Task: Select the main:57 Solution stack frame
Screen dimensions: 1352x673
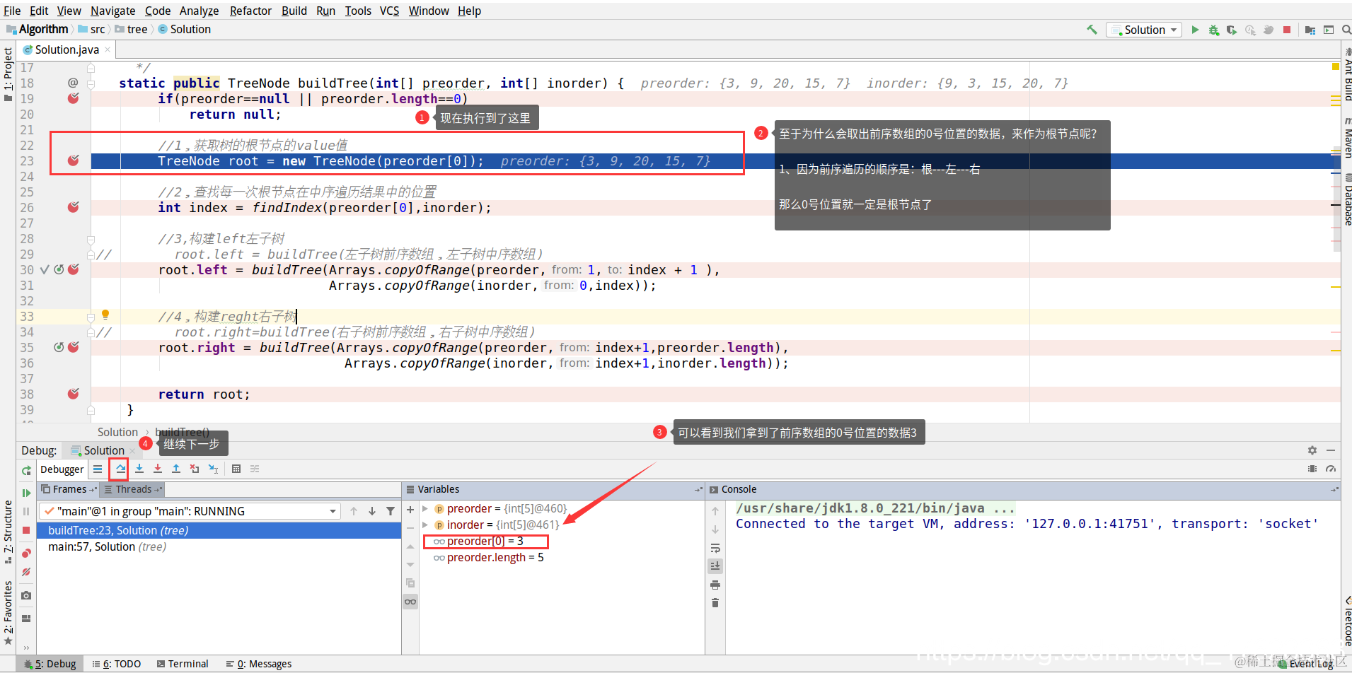Action: (x=219, y=546)
